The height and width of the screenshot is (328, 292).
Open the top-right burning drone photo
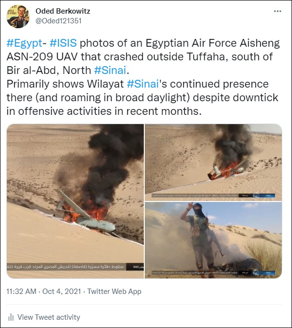tap(213, 162)
